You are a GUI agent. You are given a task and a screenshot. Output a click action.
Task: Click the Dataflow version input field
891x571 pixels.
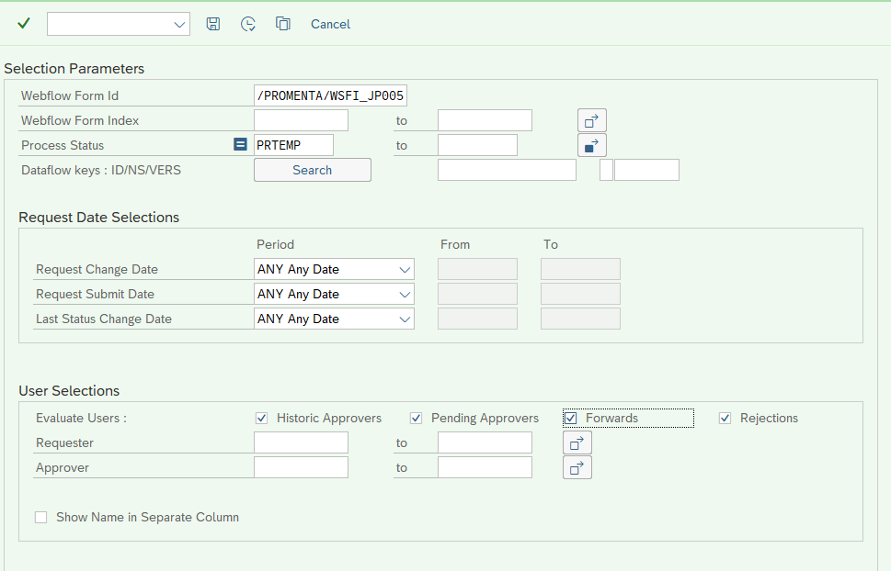click(646, 170)
